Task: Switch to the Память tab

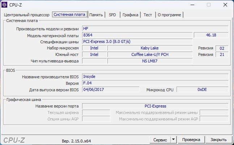Action: pyautogui.click(x=96, y=15)
